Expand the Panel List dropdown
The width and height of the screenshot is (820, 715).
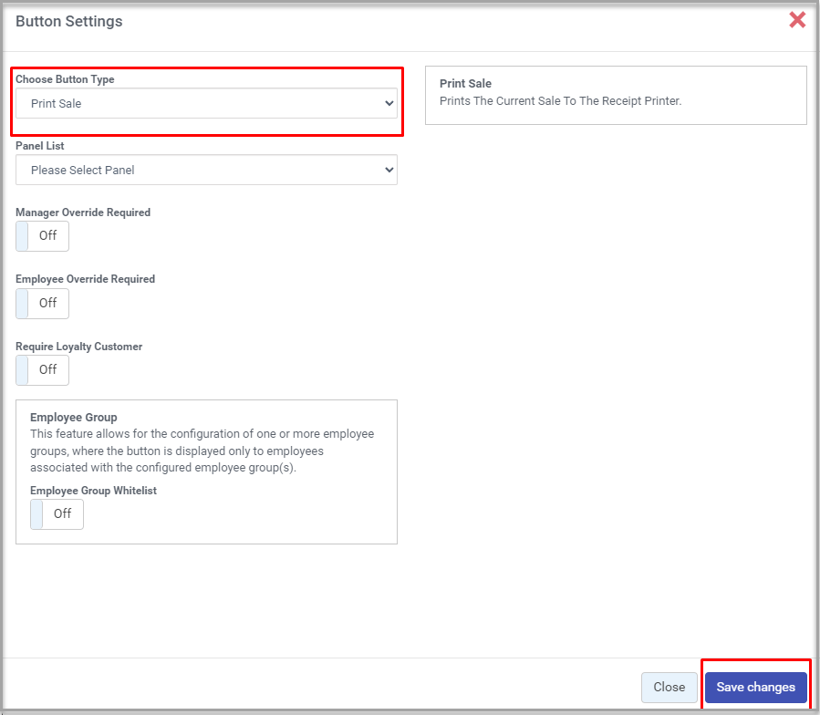206,170
